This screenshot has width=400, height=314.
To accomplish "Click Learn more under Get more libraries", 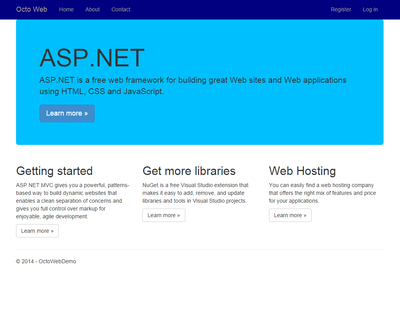I will coord(163,215).
